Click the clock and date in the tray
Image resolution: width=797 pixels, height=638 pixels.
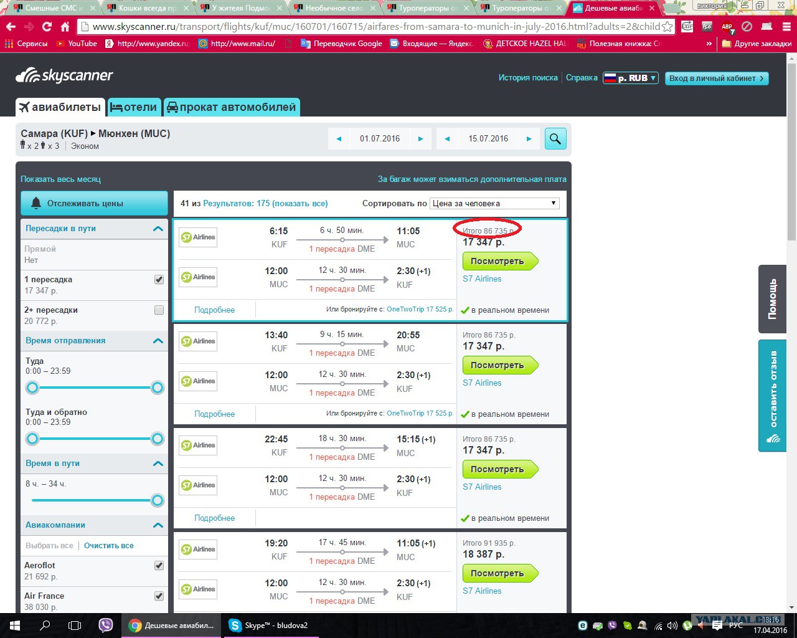(770, 625)
